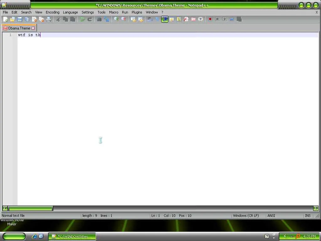
Task: Toggle the INS insert mode indicator
Action: [308, 216]
